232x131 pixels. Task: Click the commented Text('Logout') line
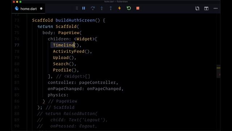[72, 120]
